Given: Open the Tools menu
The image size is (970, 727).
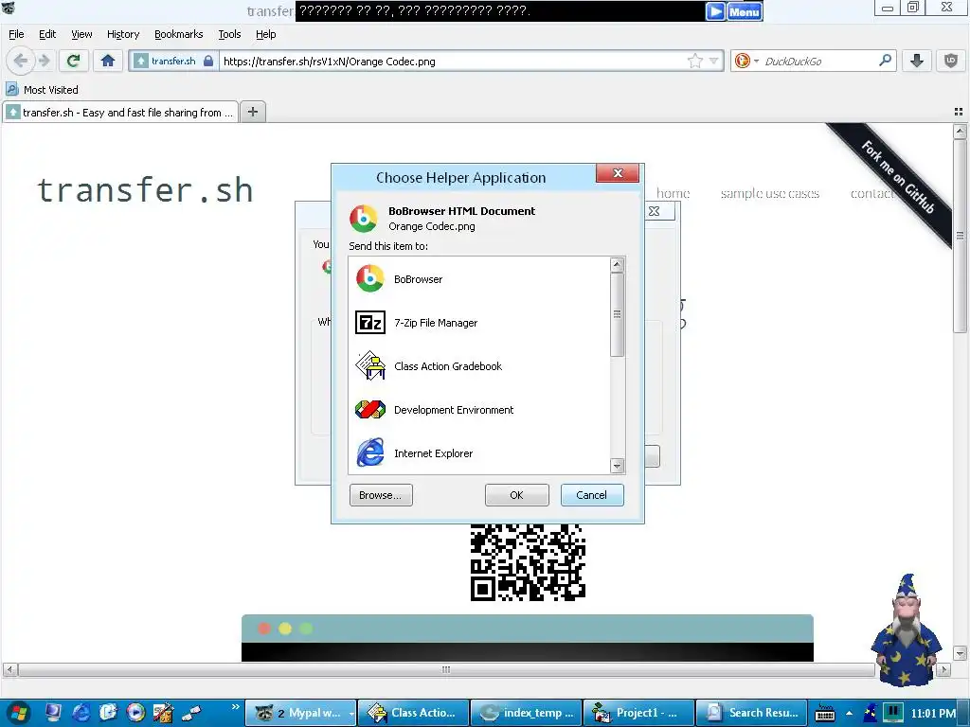Looking at the screenshot, I should [x=229, y=34].
